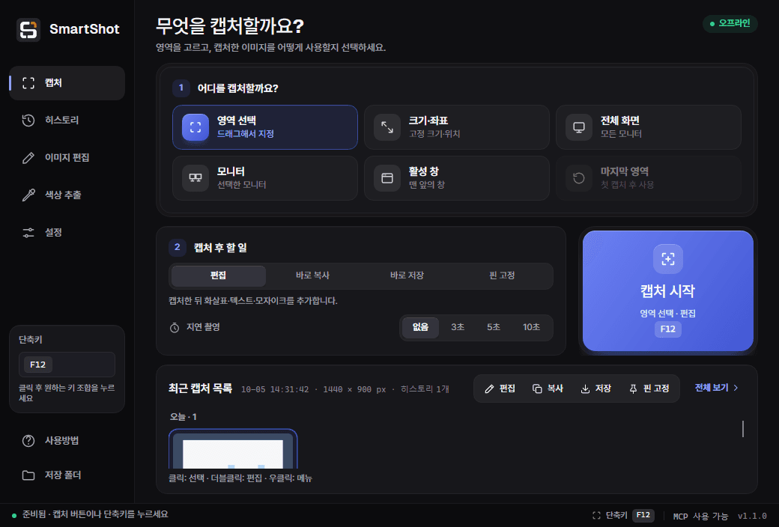
Task: Set capture delay to 10초
Action: click(531, 327)
